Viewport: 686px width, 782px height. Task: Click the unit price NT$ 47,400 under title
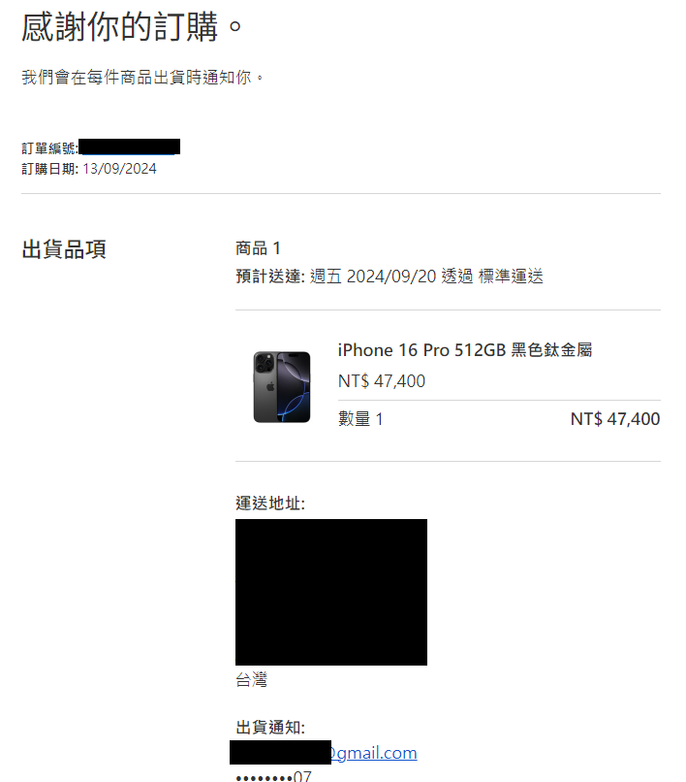[382, 381]
